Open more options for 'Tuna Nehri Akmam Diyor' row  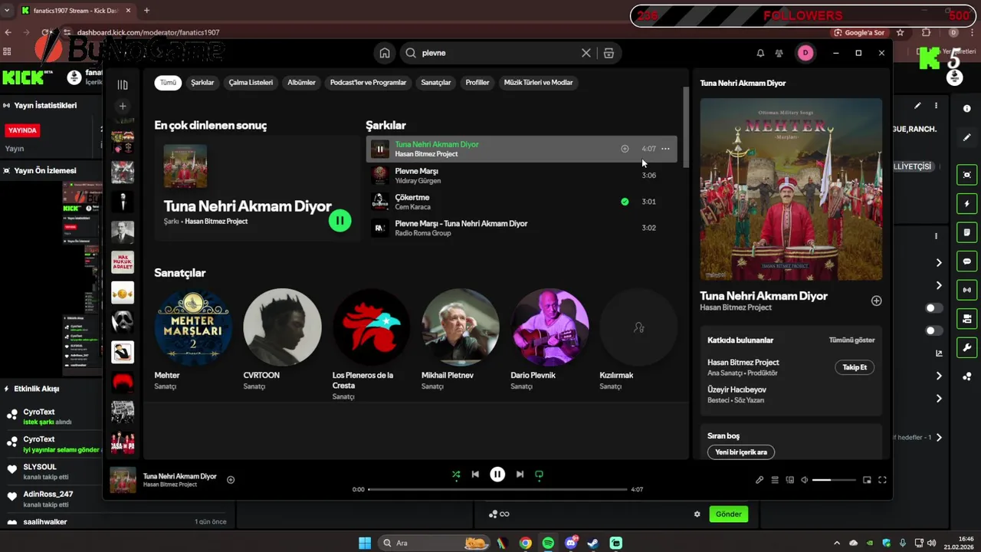tap(665, 149)
